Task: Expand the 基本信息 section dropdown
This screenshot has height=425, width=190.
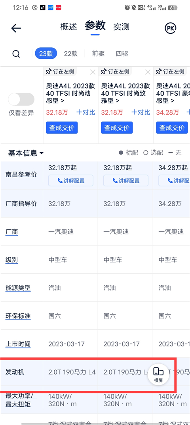Action: [x=26, y=153]
